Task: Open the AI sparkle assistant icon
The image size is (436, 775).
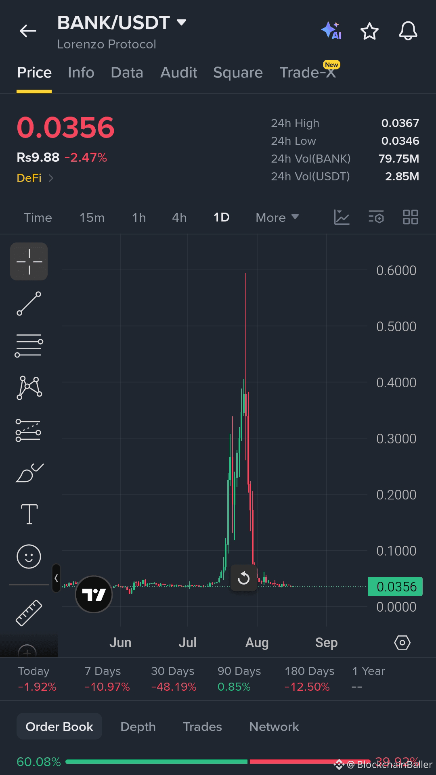Action: point(331,31)
